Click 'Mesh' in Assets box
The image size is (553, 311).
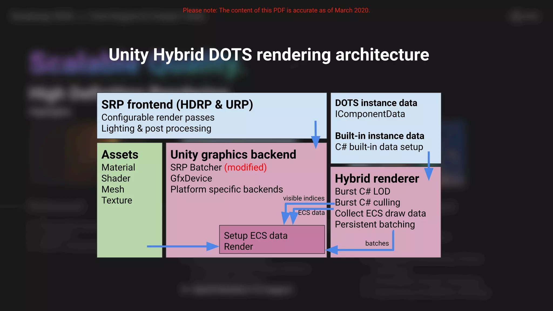click(x=113, y=190)
